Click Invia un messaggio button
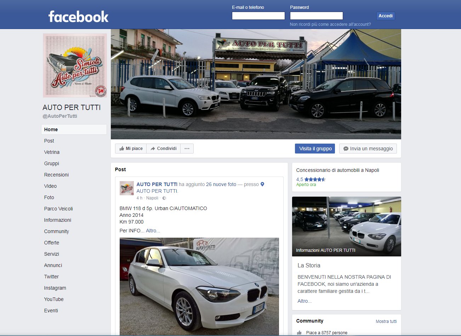461x336 pixels. pos(368,149)
